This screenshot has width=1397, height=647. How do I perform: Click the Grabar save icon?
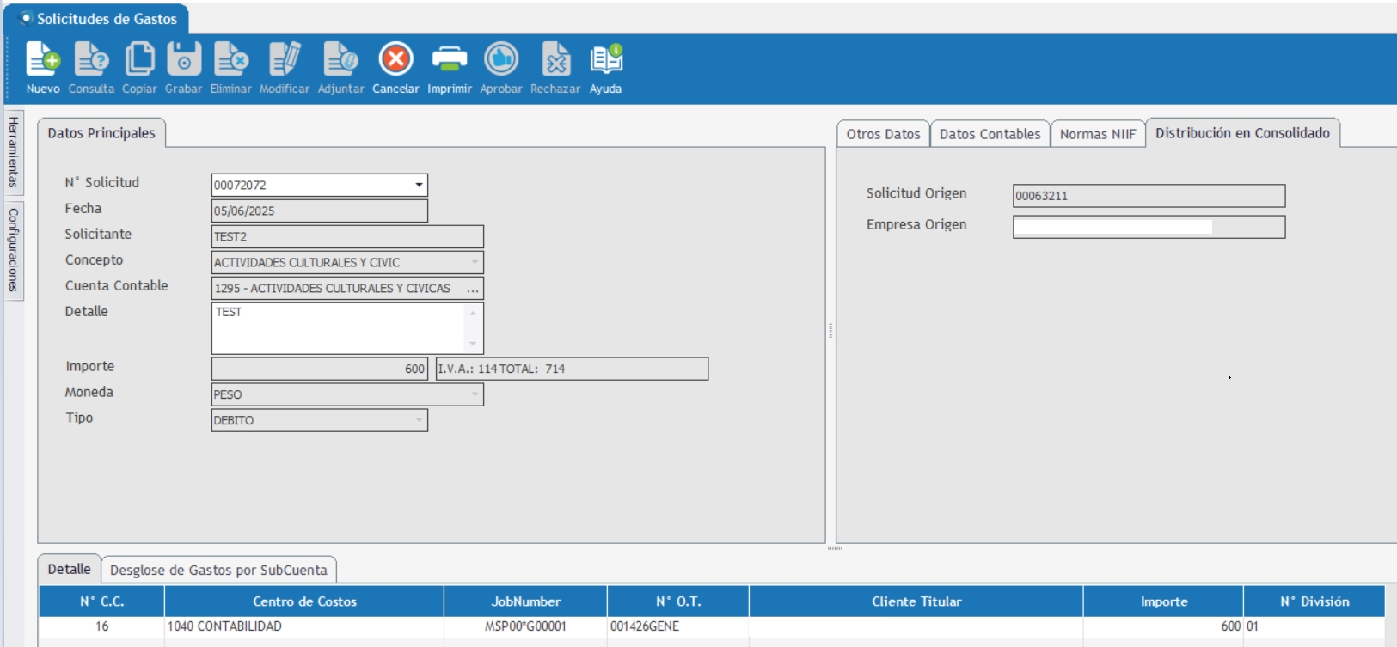tap(183, 60)
